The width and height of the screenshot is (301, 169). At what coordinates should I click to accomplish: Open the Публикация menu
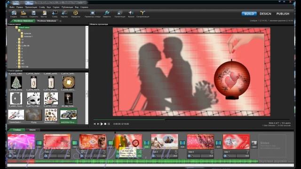pos(67,7)
